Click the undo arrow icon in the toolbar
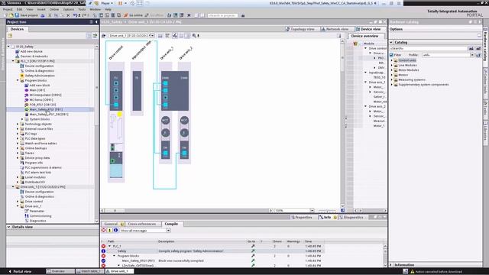Image resolution: width=489 pixels, height=275 pixels. [76, 15]
